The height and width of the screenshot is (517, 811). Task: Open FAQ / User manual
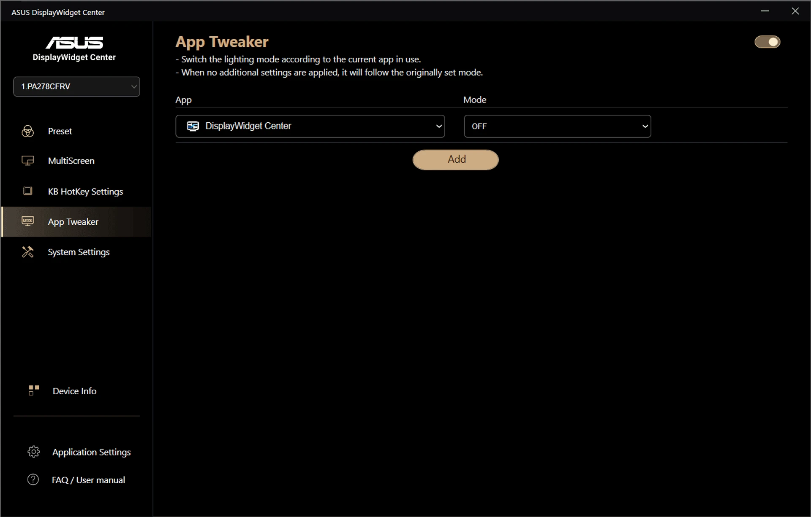coord(76,480)
